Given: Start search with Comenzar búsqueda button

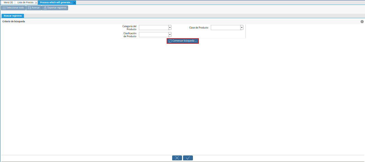Looking at the screenshot, I should 183,41.
